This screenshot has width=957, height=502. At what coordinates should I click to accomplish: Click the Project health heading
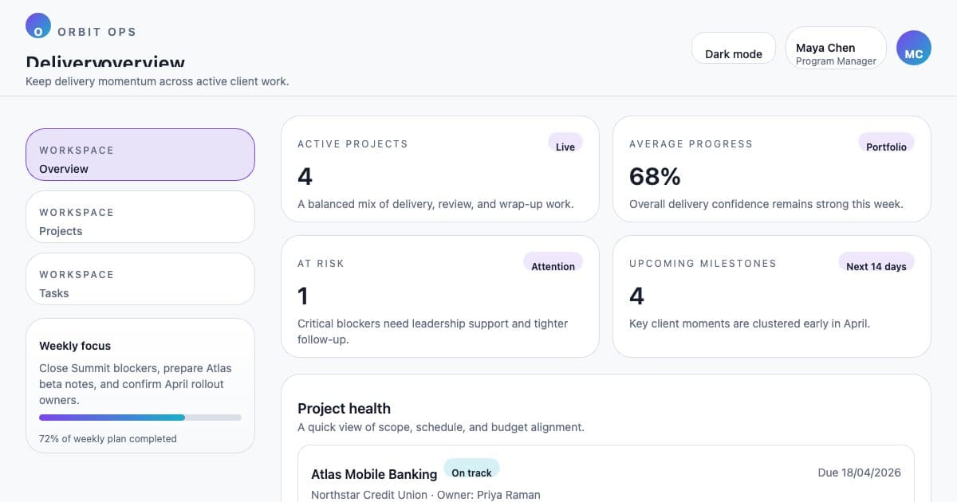pyautogui.click(x=344, y=408)
